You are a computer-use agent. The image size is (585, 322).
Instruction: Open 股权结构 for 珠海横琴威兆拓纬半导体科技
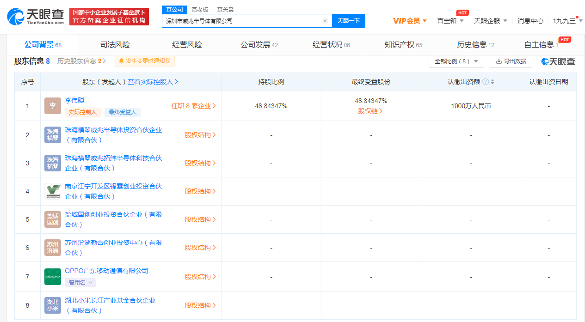pos(200,163)
